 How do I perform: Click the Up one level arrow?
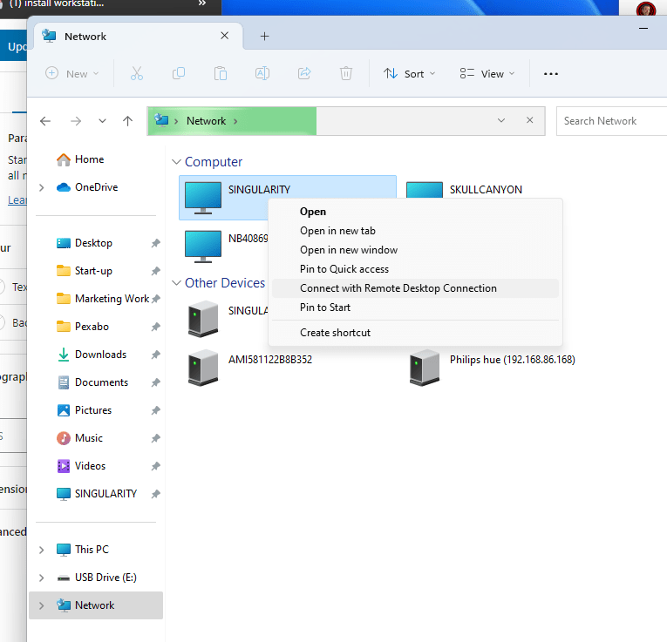127,121
